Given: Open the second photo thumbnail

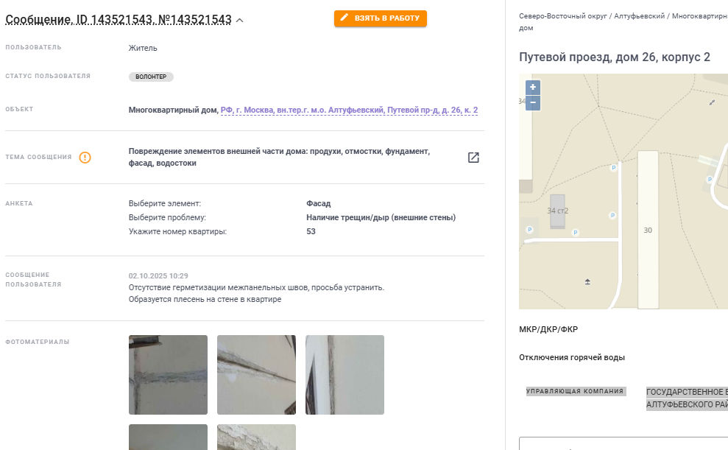Looking at the screenshot, I should pyautogui.click(x=256, y=375).
